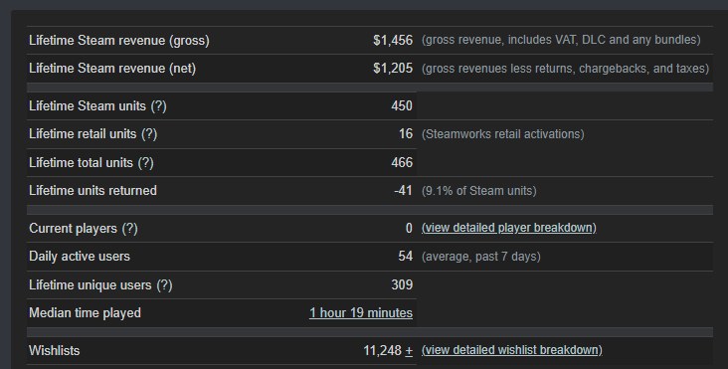Click the units returned value -41
728x369 pixels.
click(403, 191)
